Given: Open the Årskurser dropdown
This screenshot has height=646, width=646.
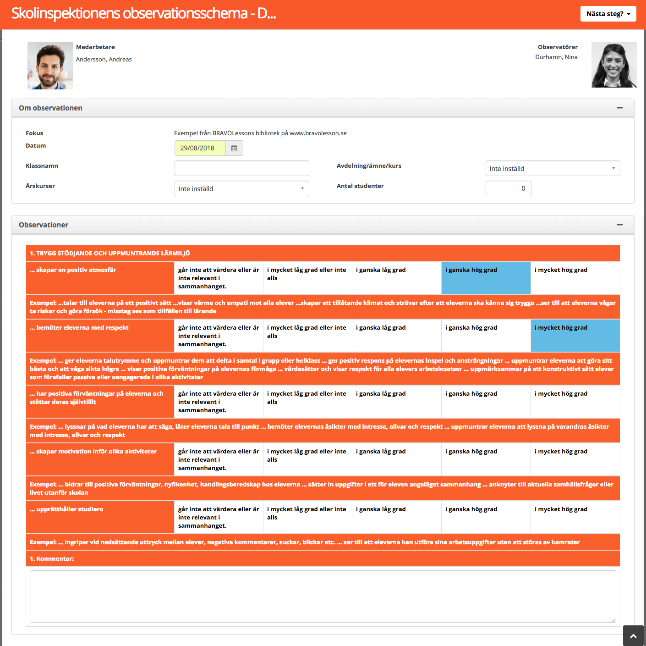Looking at the screenshot, I should coord(241,188).
